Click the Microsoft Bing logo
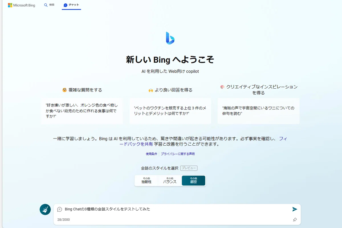The width and height of the screenshot is (342, 228). point(21,5)
